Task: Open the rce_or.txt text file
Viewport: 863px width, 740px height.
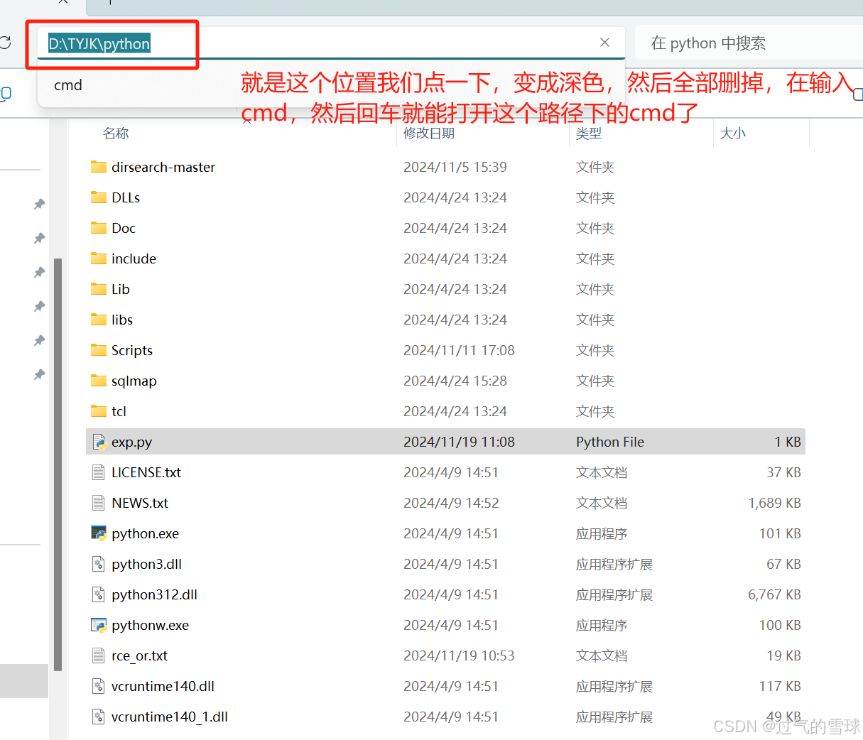Action: [139, 655]
